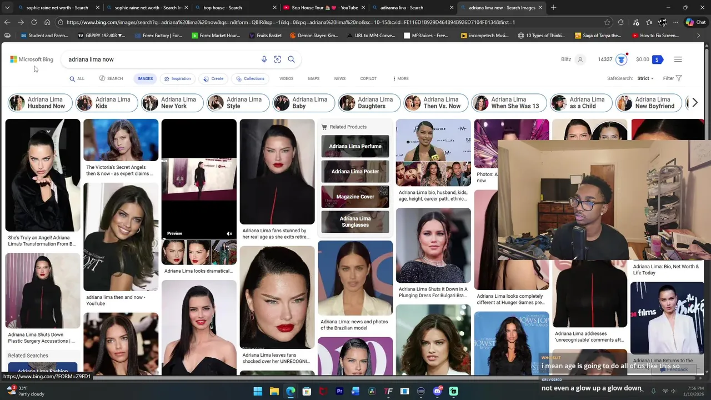The width and height of the screenshot is (711, 400).
Task: Open the Bing hamburger settings menu
Action: click(x=678, y=59)
